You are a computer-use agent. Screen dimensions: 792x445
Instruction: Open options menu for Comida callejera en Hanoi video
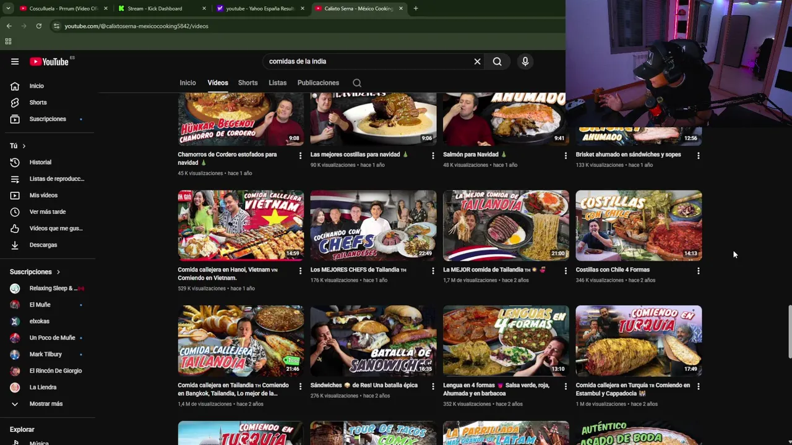pos(300,271)
